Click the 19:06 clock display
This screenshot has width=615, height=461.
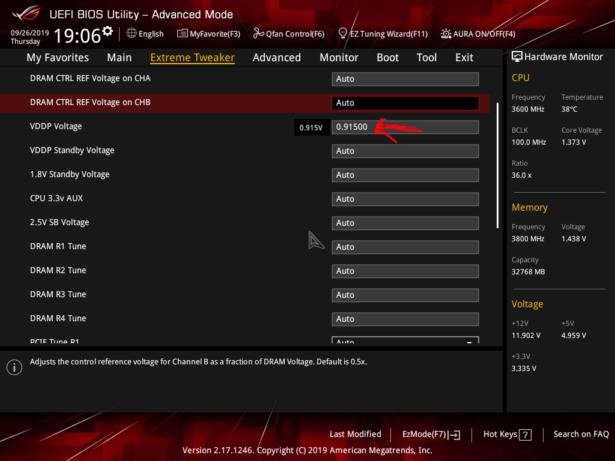point(77,35)
